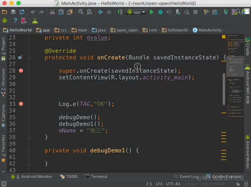Open Help with the blue question mark
The height and width of the screenshot is (187, 251).
[15, 21]
